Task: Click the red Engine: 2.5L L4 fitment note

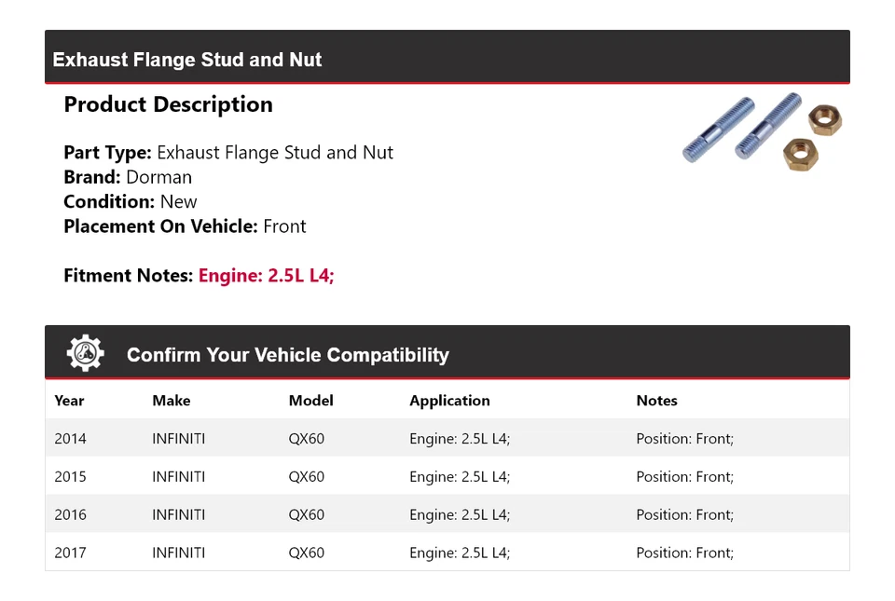Action: (266, 276)
